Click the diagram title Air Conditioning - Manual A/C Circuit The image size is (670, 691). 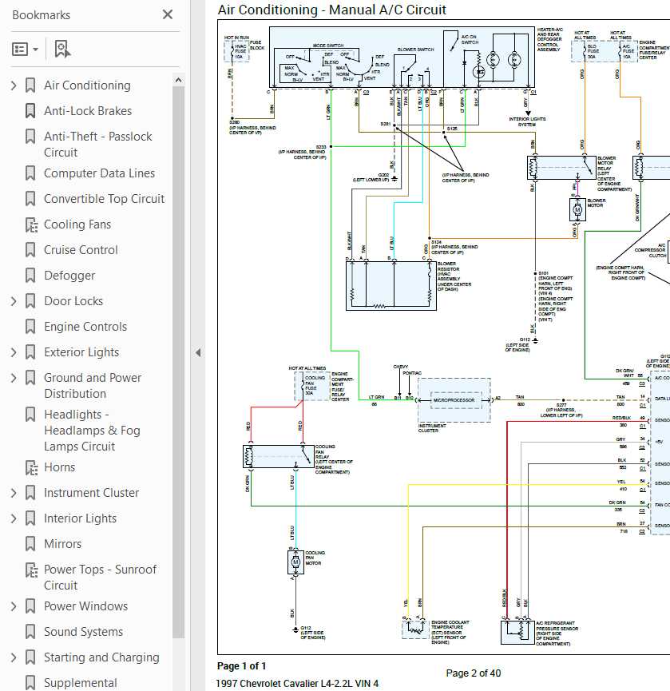point(331,10)
